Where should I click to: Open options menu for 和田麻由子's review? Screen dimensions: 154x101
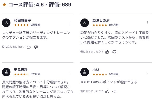point(69,23)
